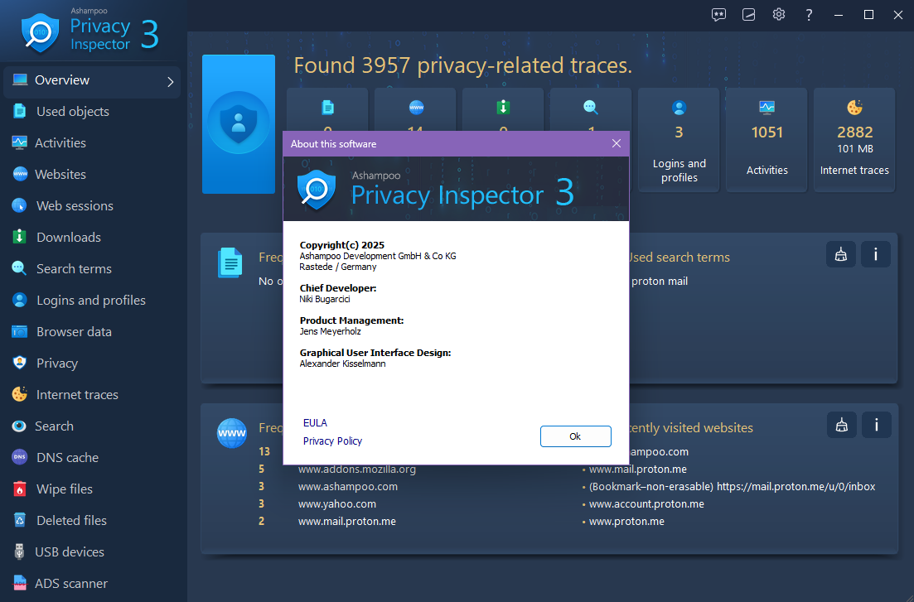Open Privacy label in the sidebar
This screenshot has height=602, width=914.
click(57, 363)
